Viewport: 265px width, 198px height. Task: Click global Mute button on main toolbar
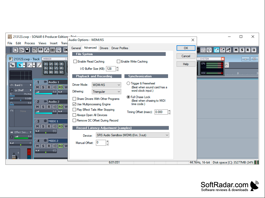(x=236, y=50)
